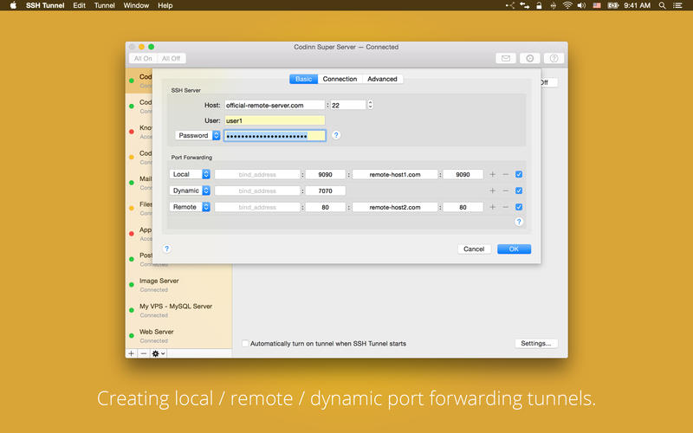Click the Wi-Fi status icon

point(567,5)
